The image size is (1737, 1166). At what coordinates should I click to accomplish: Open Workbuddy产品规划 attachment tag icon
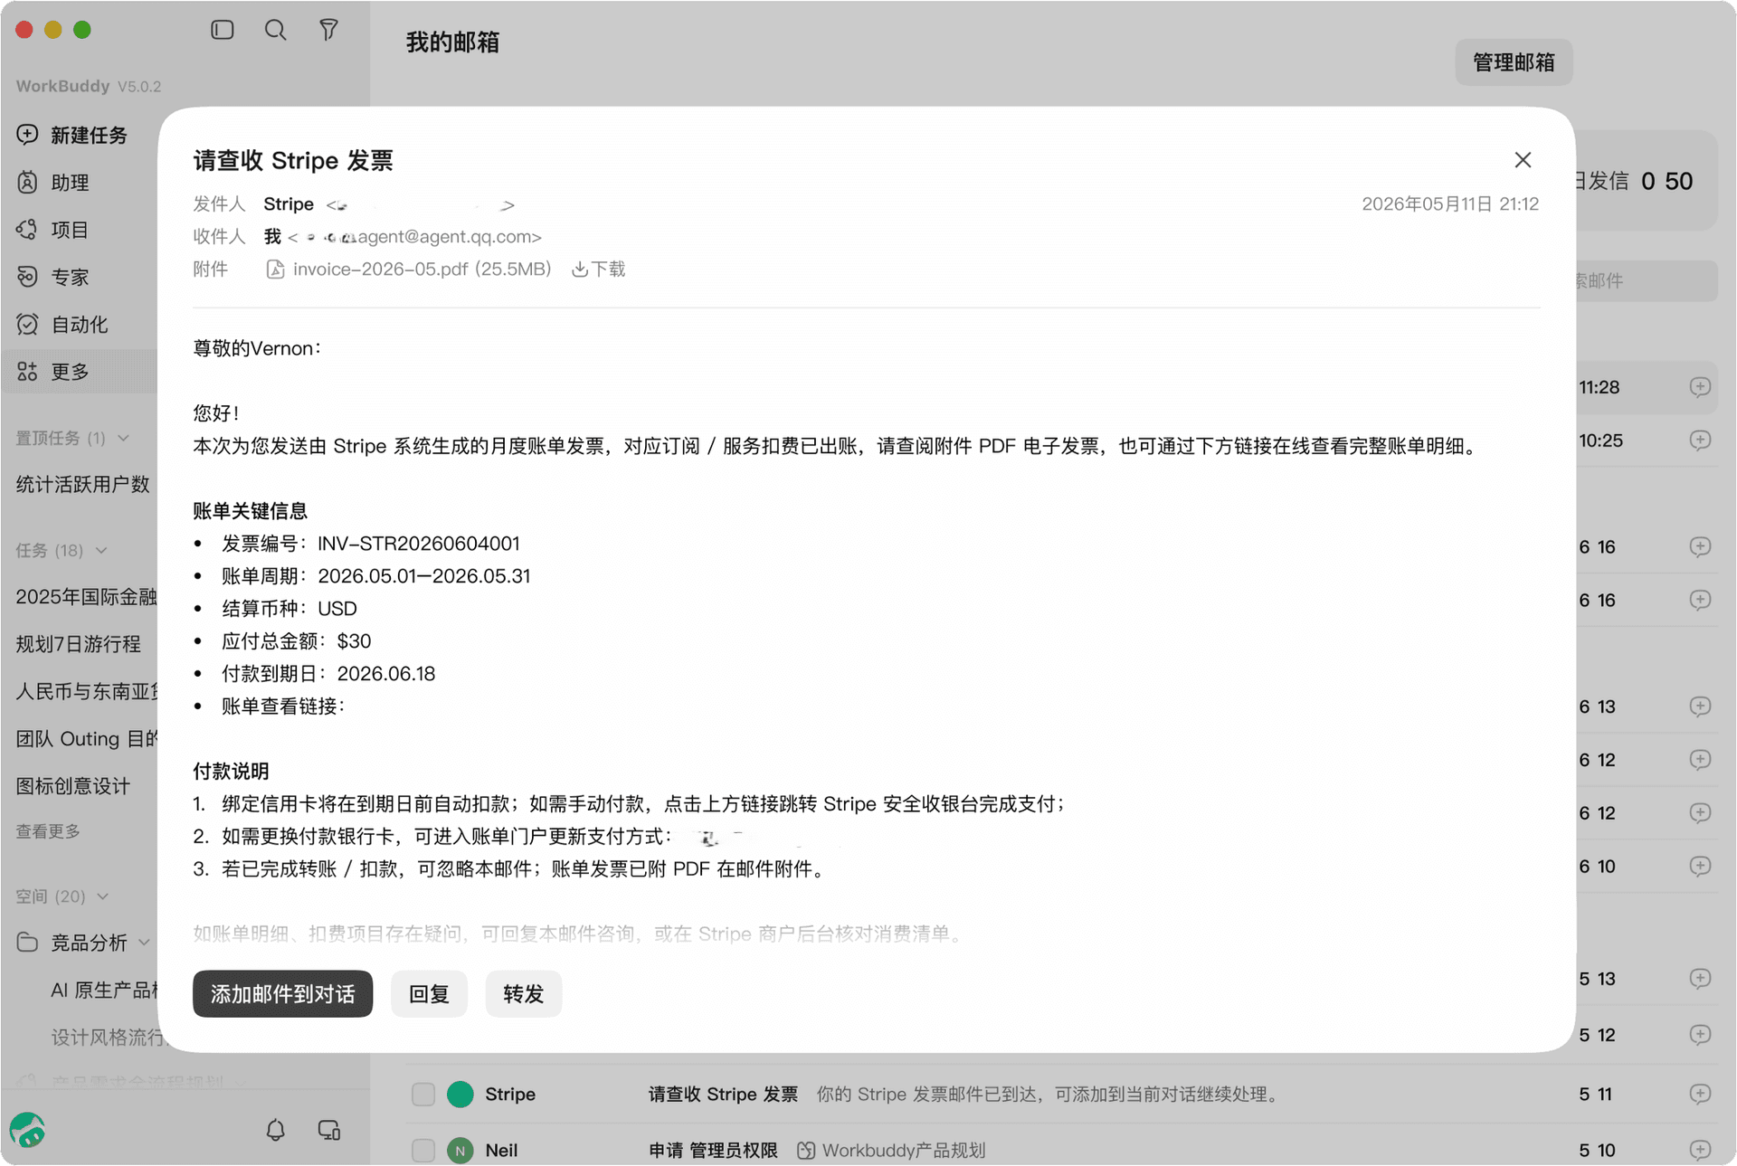(x=806, y=1151)
